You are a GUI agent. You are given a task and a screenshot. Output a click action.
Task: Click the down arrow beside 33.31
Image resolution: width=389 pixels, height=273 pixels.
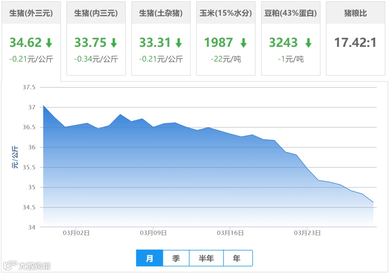(x=179, y=42)
